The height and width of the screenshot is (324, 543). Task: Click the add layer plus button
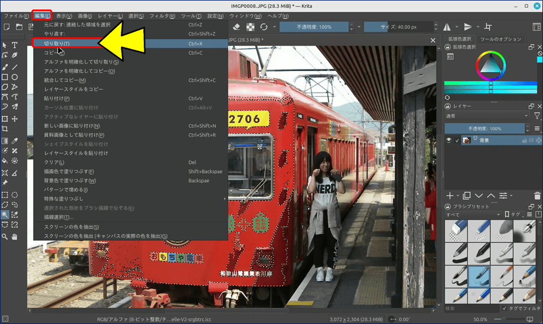449,196
